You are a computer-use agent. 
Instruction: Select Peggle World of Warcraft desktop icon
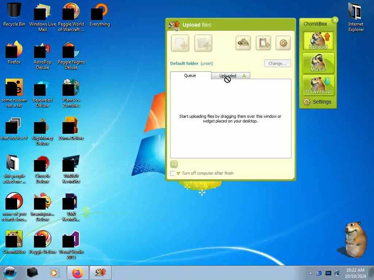(71, 17)
